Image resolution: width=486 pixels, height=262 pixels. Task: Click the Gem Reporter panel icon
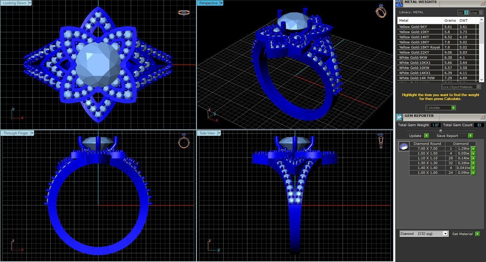[399, 117]
